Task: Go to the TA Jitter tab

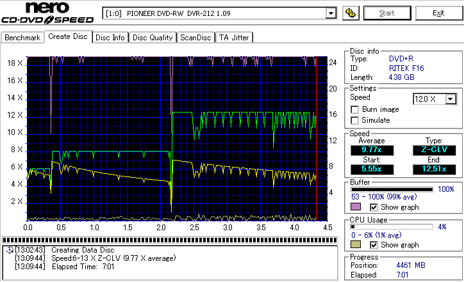Action: coord(234,38)
